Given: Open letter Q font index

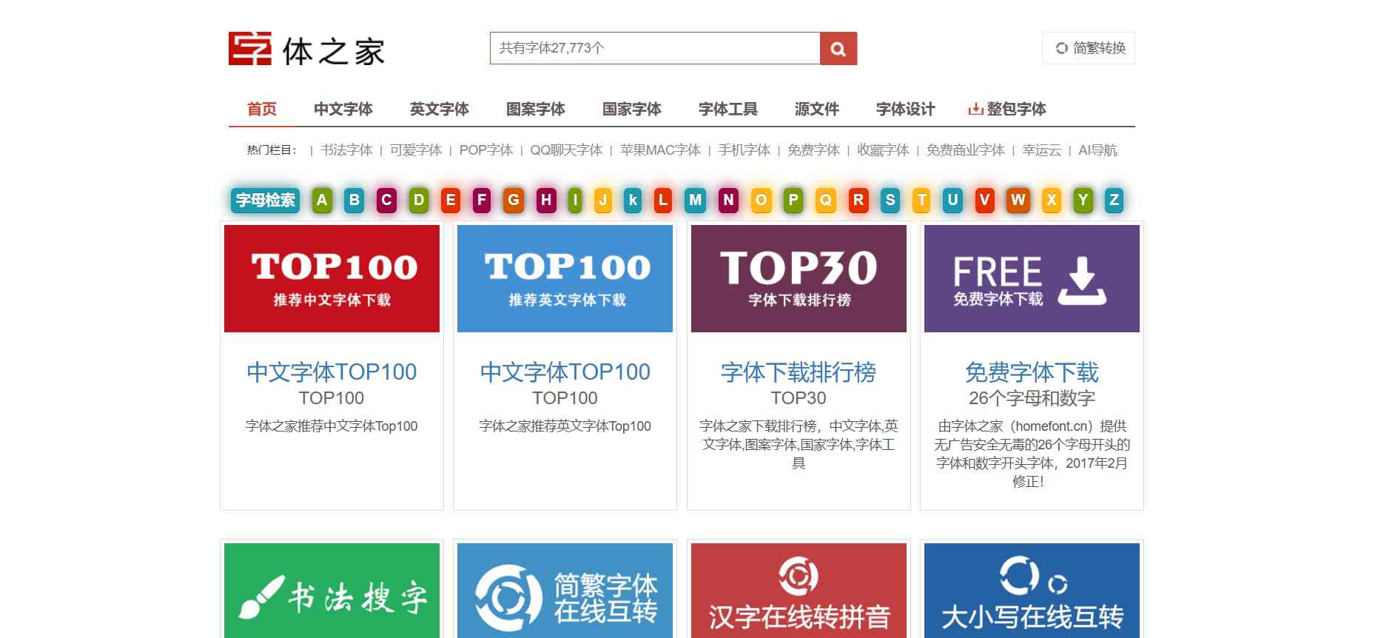Looking at the screenshot, I should coord(826,200).
